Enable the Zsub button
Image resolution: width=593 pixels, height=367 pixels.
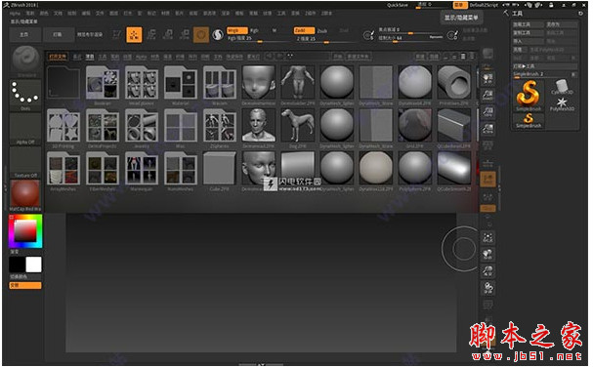[321, 30]
